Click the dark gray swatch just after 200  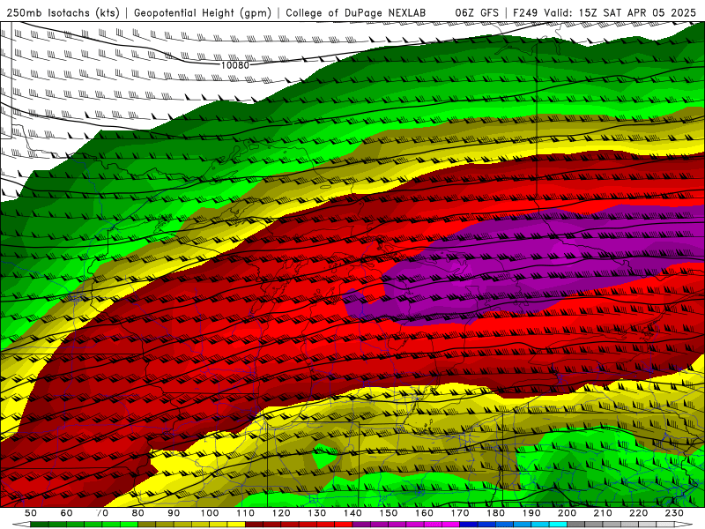tap(576, 525)
